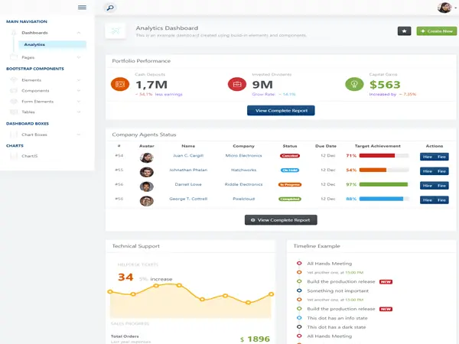
Task: Click blue View Complete Report button
Action: (281, 111)
